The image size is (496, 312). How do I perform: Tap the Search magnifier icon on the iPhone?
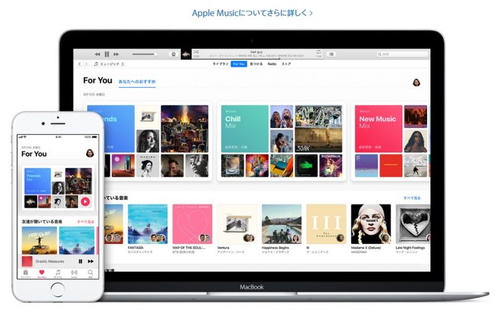90,274
